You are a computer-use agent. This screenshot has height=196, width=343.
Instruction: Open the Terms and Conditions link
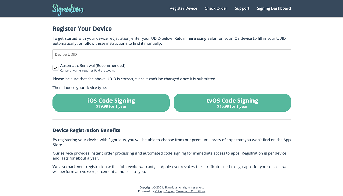click(190, 191)
